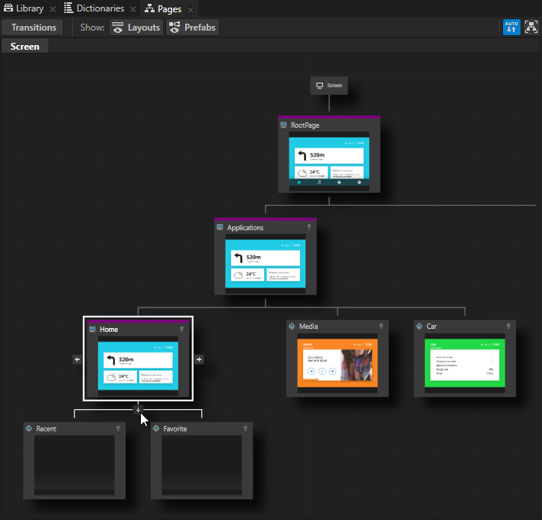Select the Screen node at tree top
542x520 pixels.
click(329, 86)
